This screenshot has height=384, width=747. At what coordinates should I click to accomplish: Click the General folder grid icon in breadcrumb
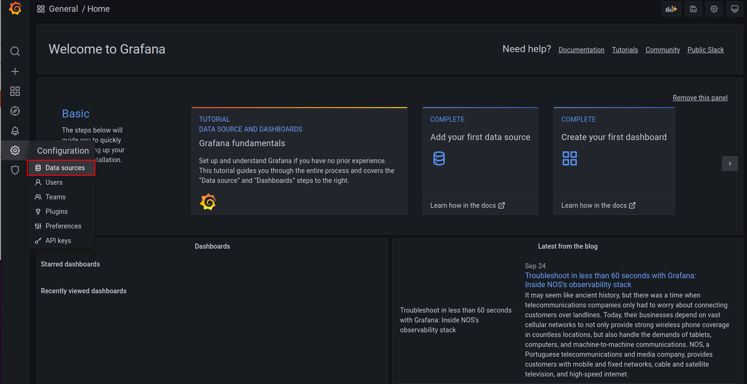tap(41, 9)
